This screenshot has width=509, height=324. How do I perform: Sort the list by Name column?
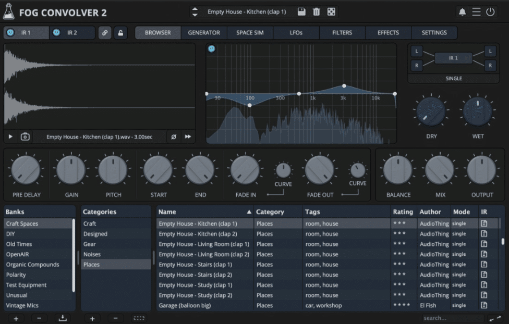pyautogui.click(x=204, y=212)
